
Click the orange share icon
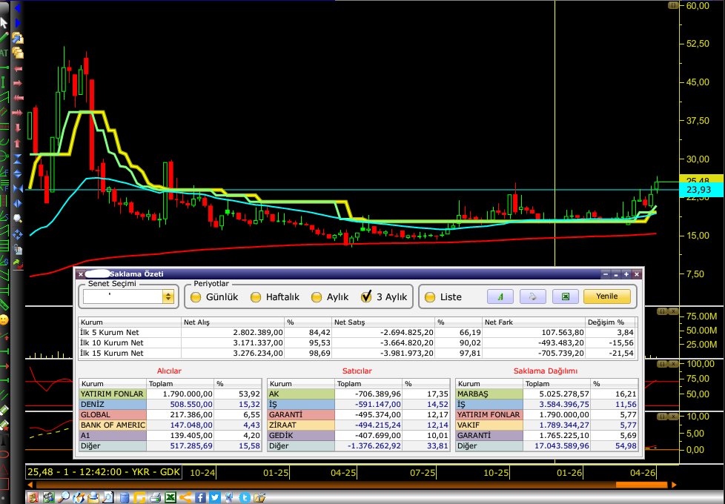coord(185,497)
